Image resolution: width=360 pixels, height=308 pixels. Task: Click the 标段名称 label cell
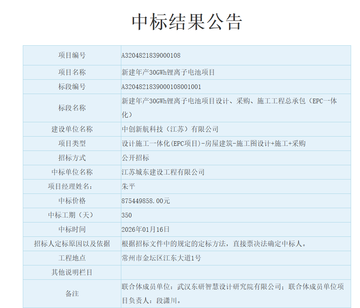72,108
